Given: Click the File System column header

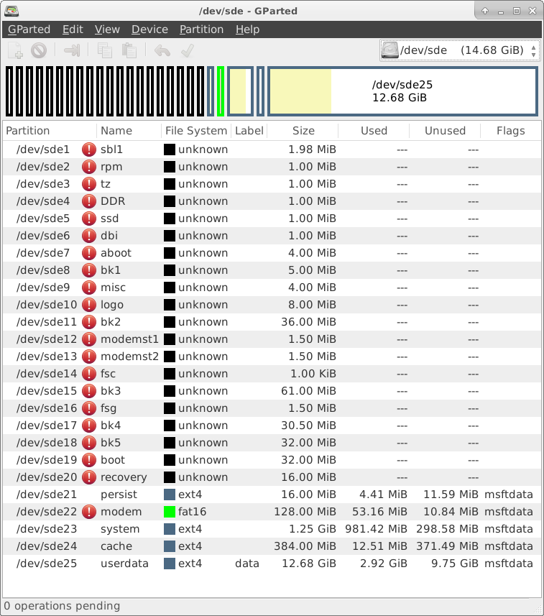Looking at the screenshot, I should [196, 131].
